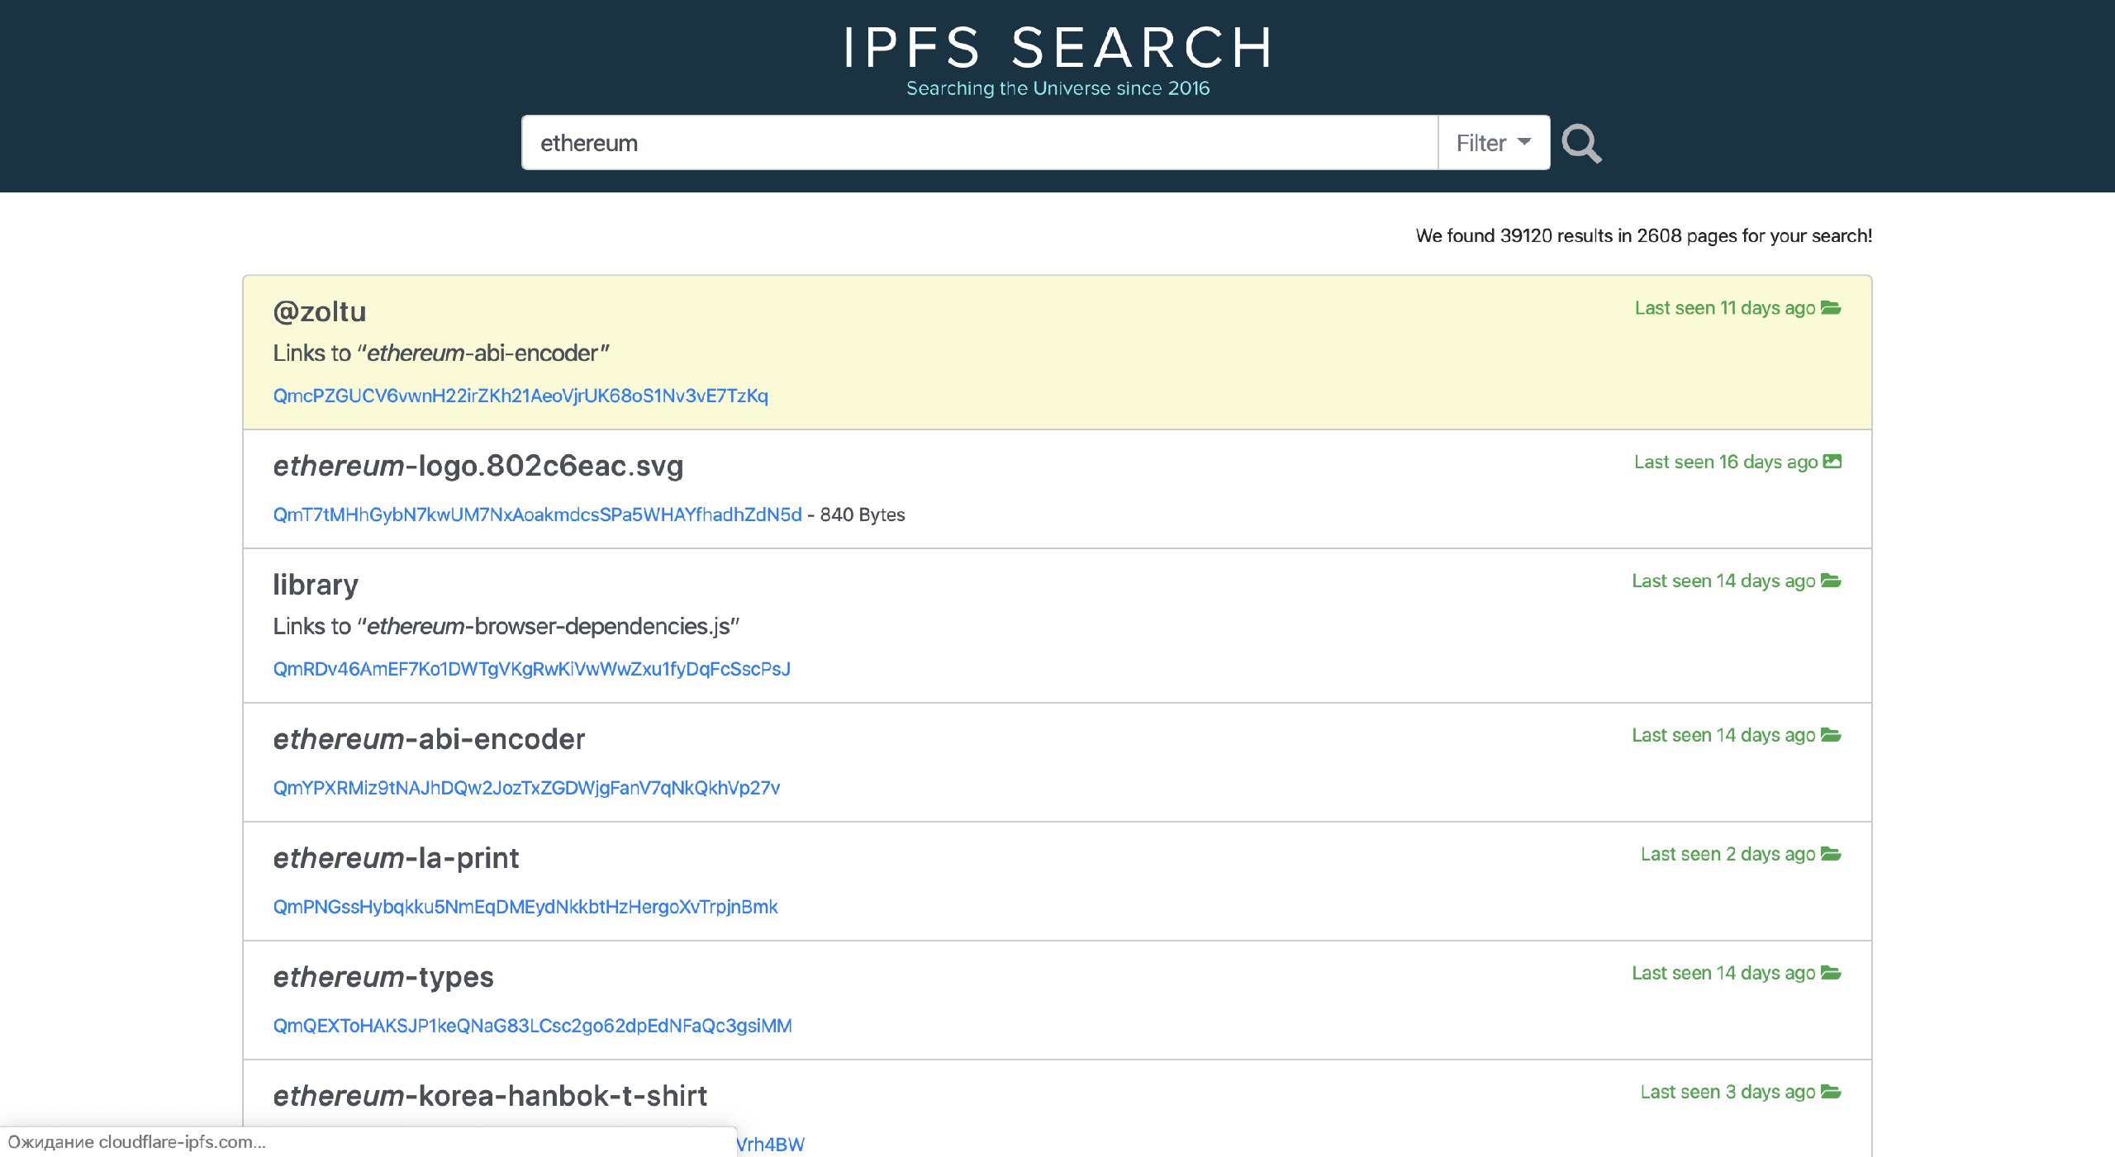Open ethereum-logo.802c6eac.svg result title
Viewport: 2115px width, 1157px height.
click(478, 466)
